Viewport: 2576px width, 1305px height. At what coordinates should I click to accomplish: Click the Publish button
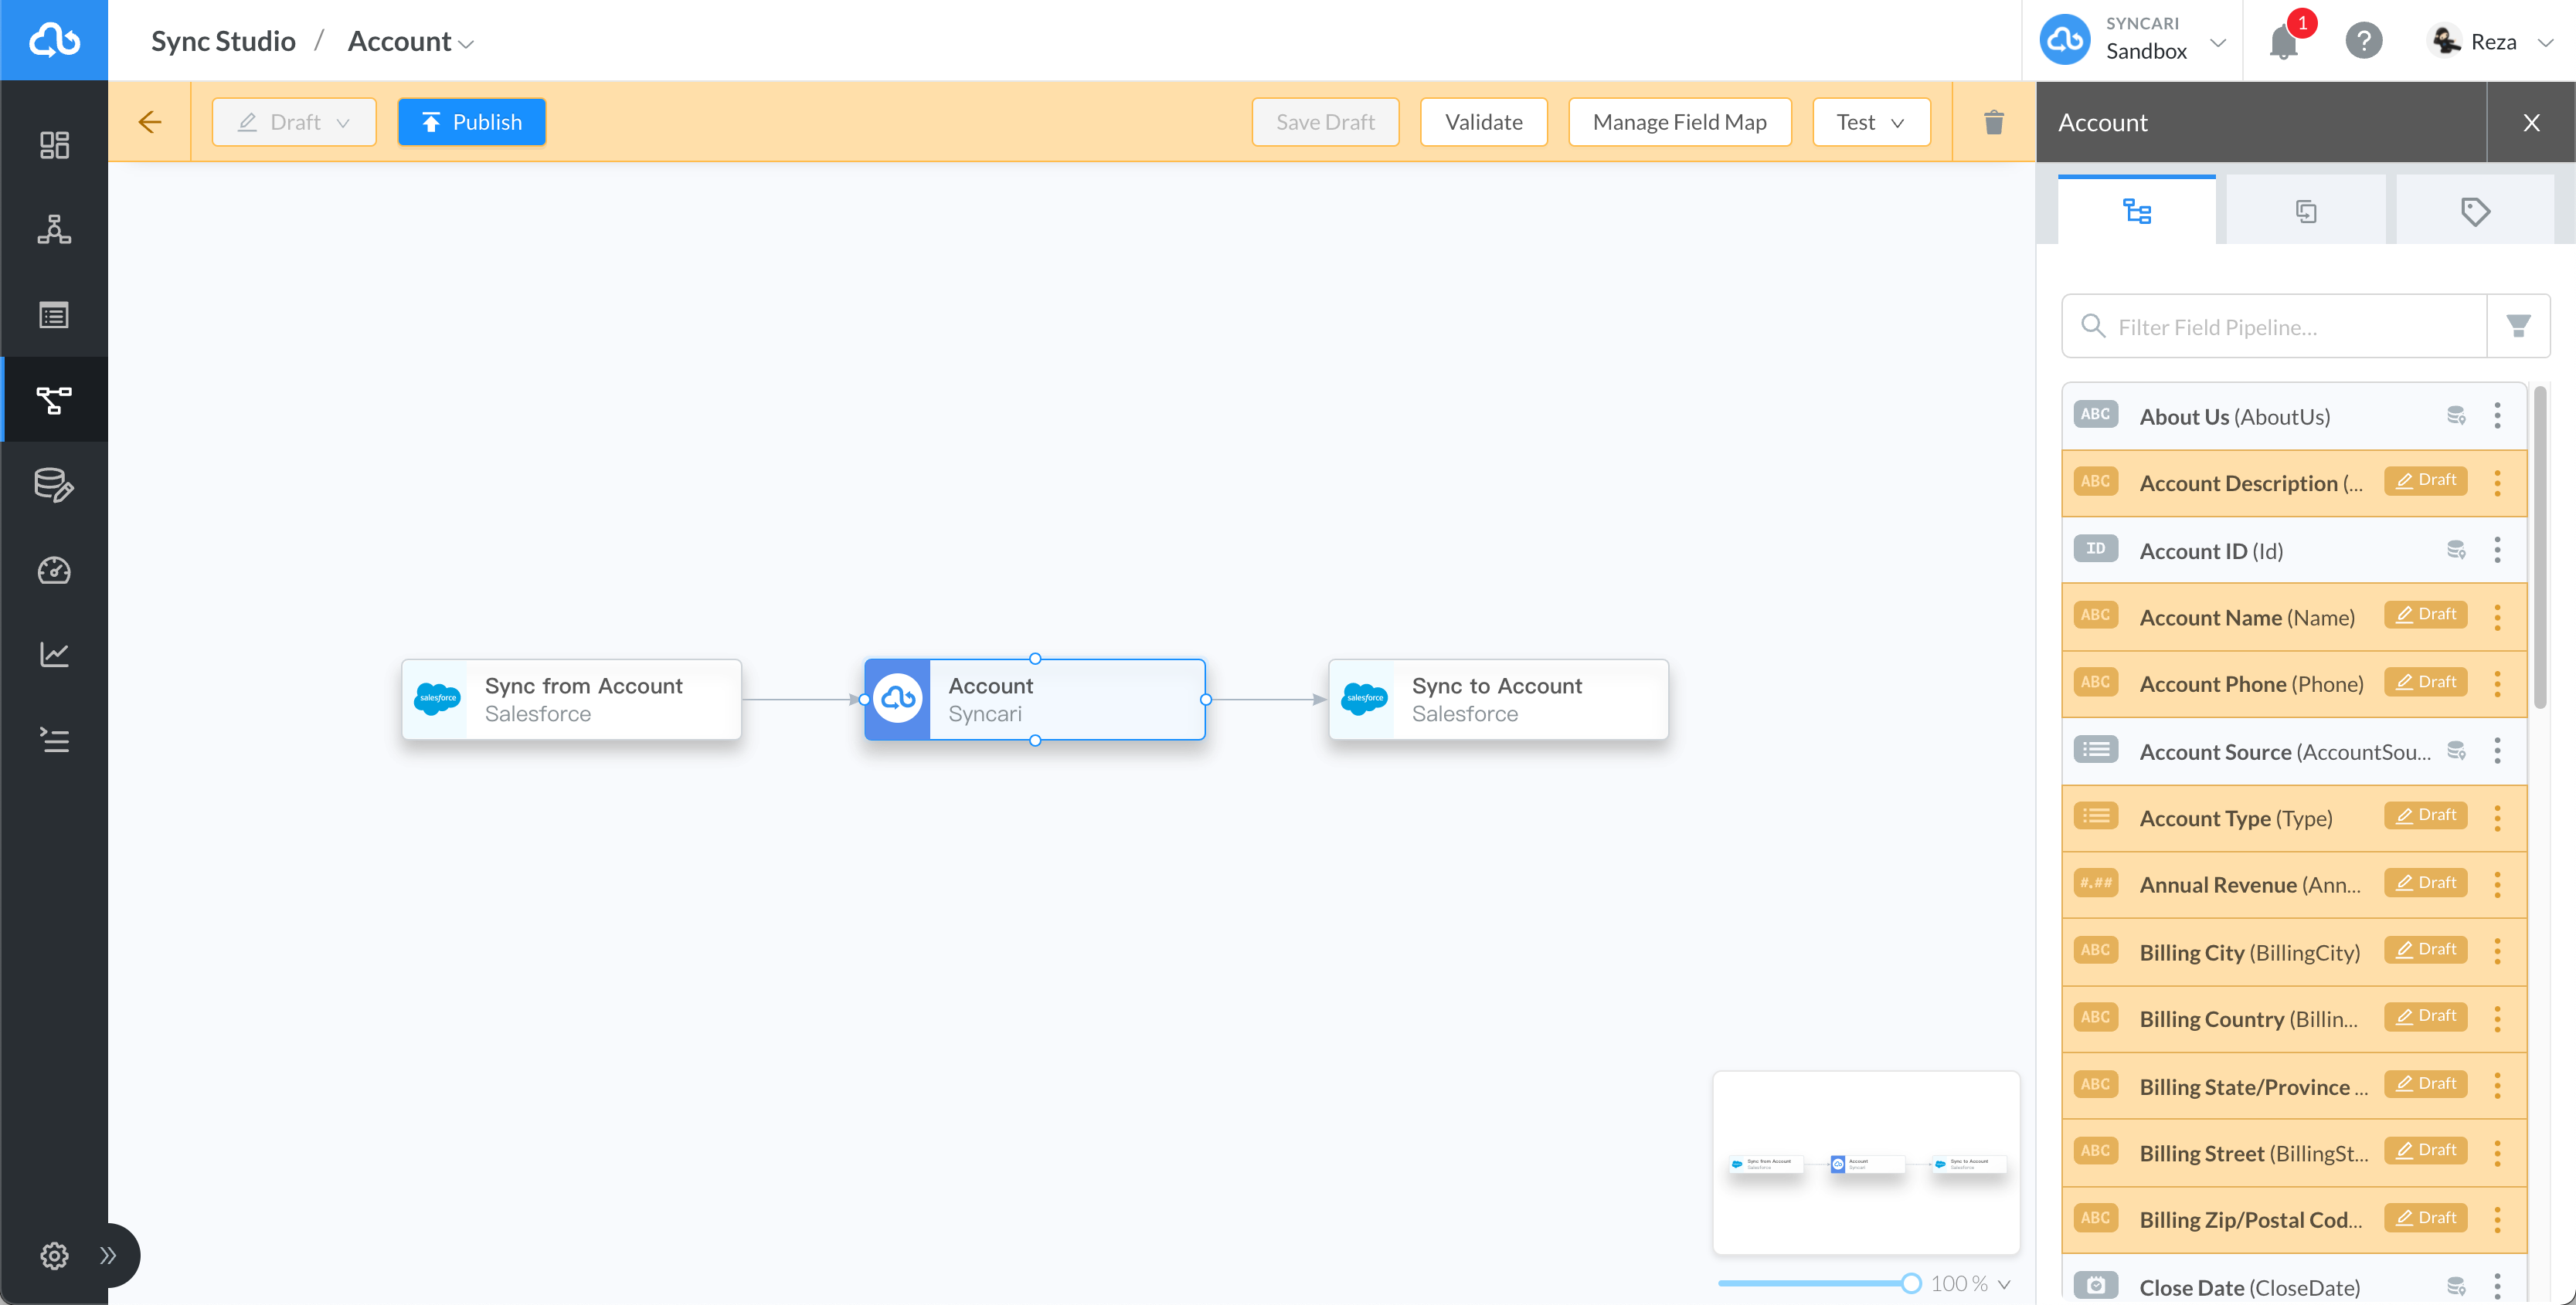point(472,122)
